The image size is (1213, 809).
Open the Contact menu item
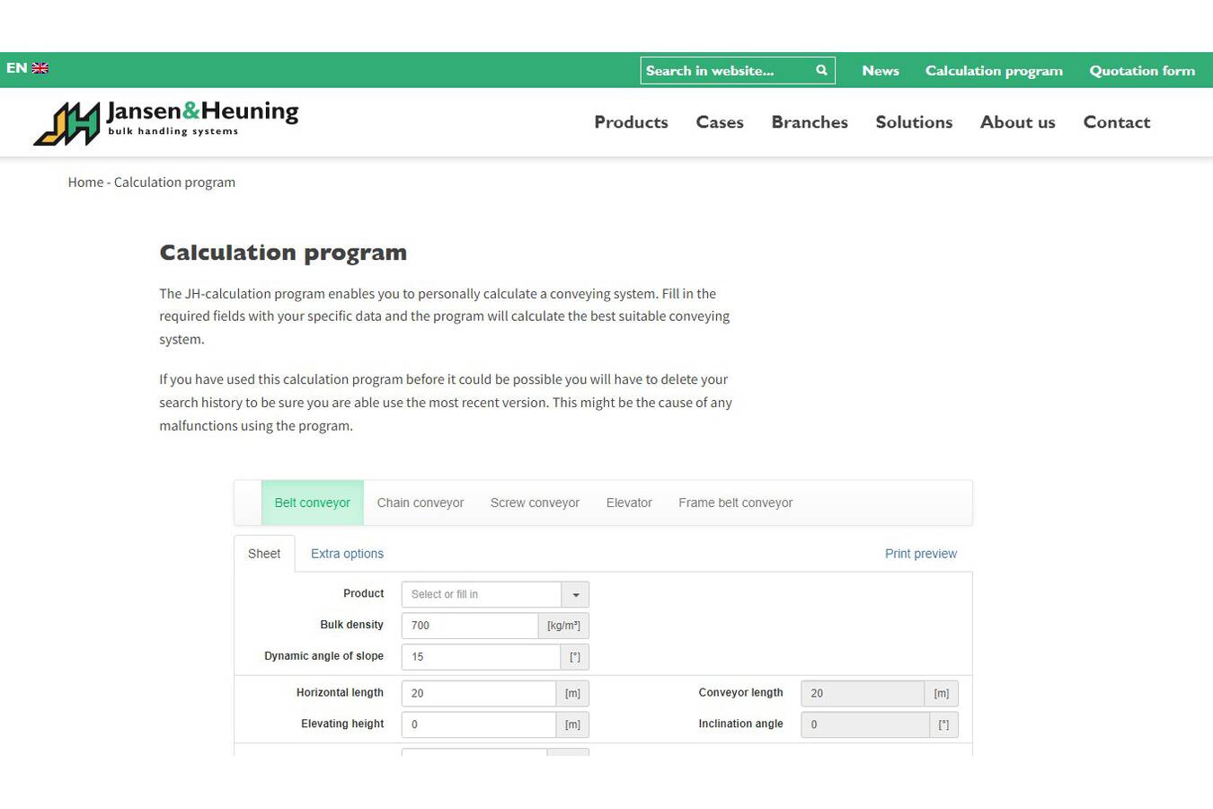pos(1116,122)
